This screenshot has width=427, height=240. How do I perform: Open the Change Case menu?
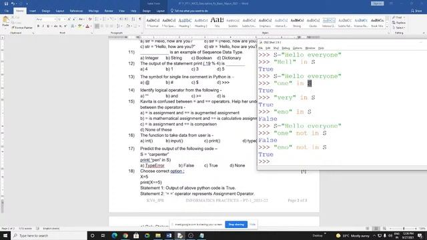(81, 19)
